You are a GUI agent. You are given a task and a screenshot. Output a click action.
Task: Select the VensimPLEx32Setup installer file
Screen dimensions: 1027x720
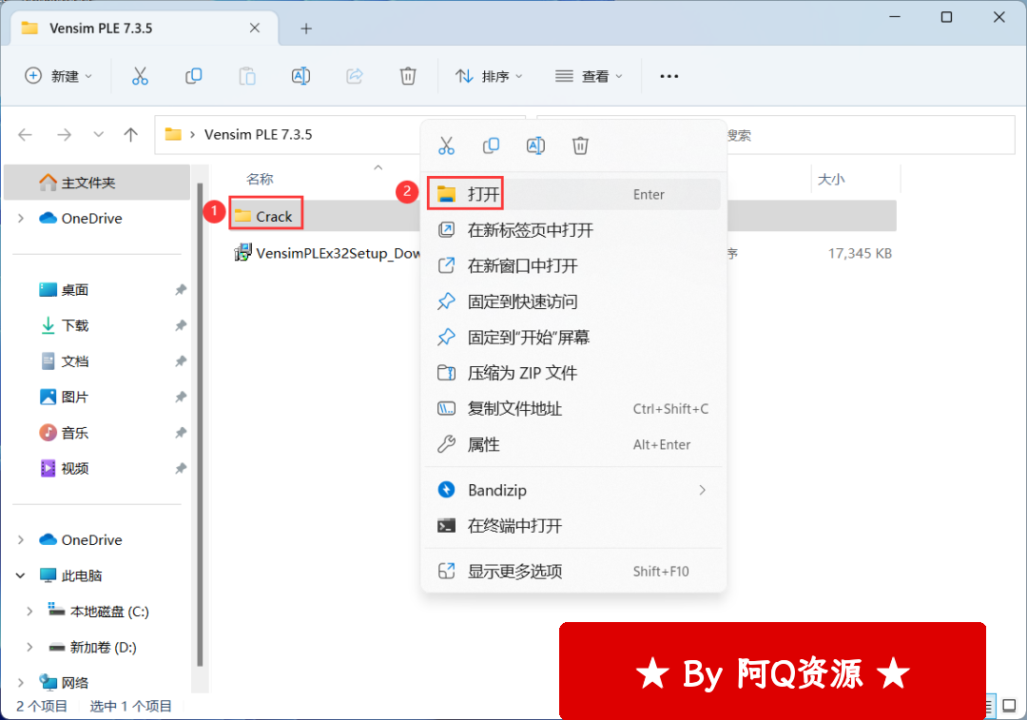[327, 254]
